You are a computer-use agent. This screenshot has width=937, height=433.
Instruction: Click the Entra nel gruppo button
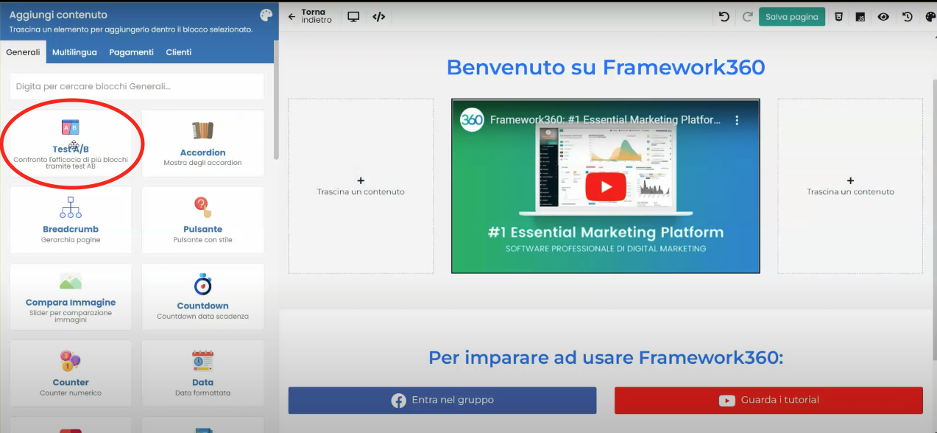pyautogui.click(x=442, y=400)
